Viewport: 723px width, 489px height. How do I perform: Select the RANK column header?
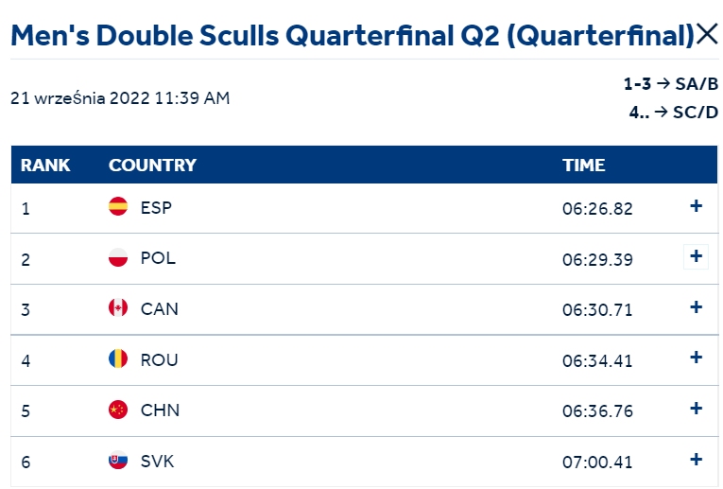[x=45, y=166]
